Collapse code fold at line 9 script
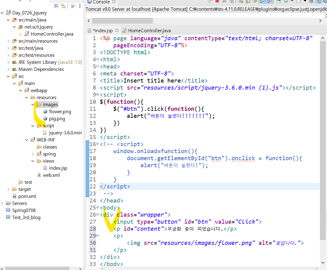This screenshot has height=270, width=327. [97, 94]
